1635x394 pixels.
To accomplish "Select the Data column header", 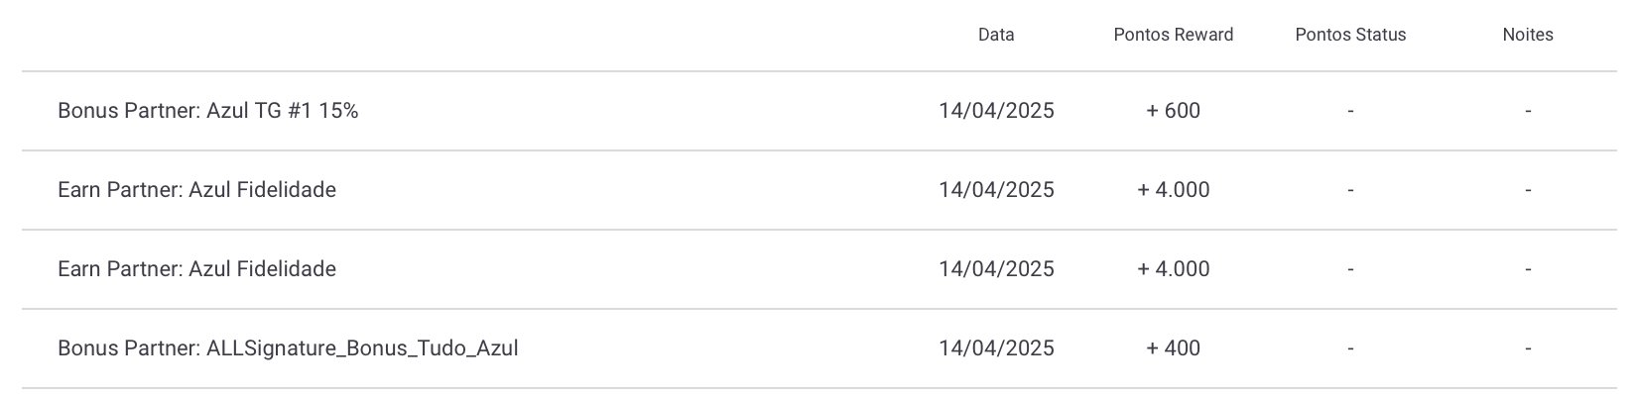I will [996, 35].
